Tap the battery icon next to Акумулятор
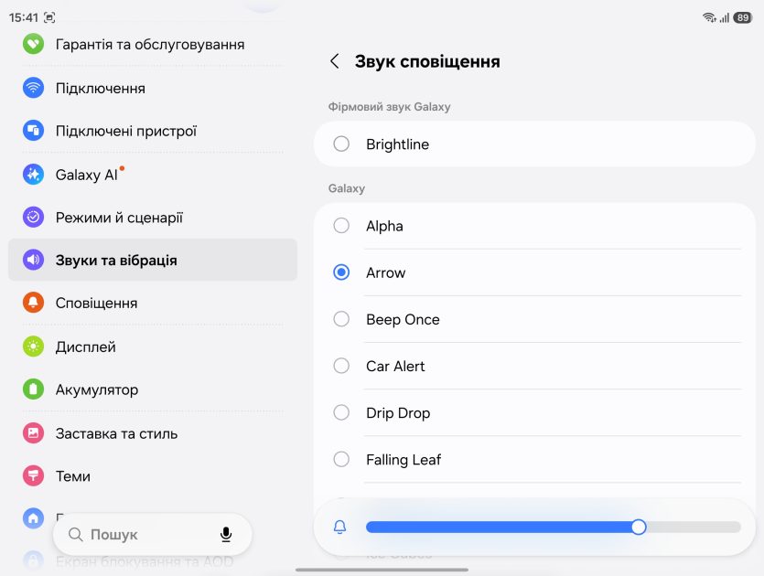 (x=33, y=389)
